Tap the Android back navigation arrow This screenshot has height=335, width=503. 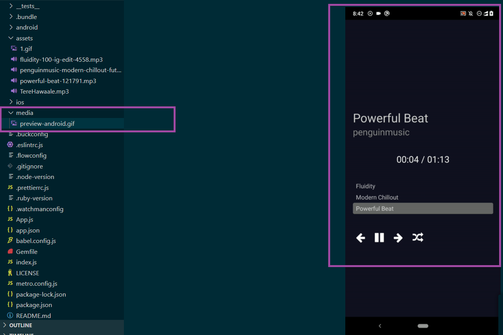380,326
